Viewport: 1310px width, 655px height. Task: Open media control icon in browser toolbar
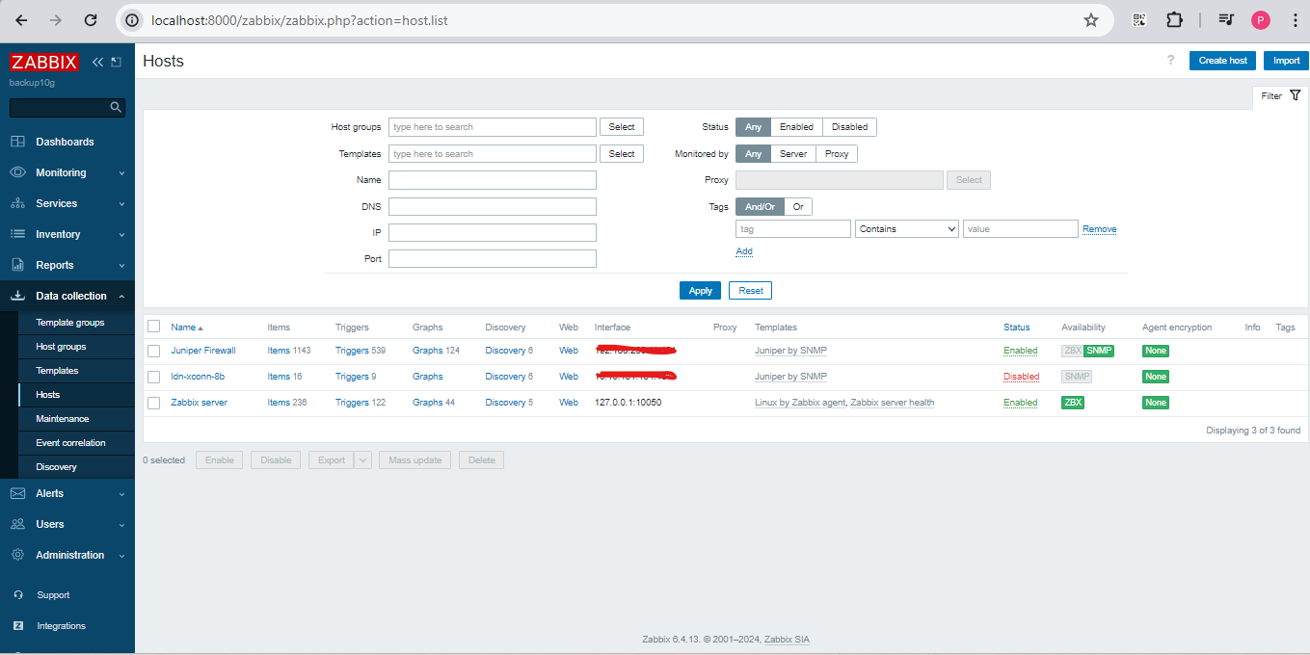point(1226,20)
